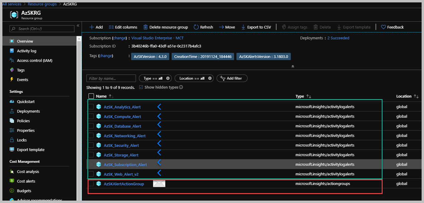Viewport: 424px width, 203px height.
Task: Click the info icon beside Show hidden types
Action: tap(181, 87)
